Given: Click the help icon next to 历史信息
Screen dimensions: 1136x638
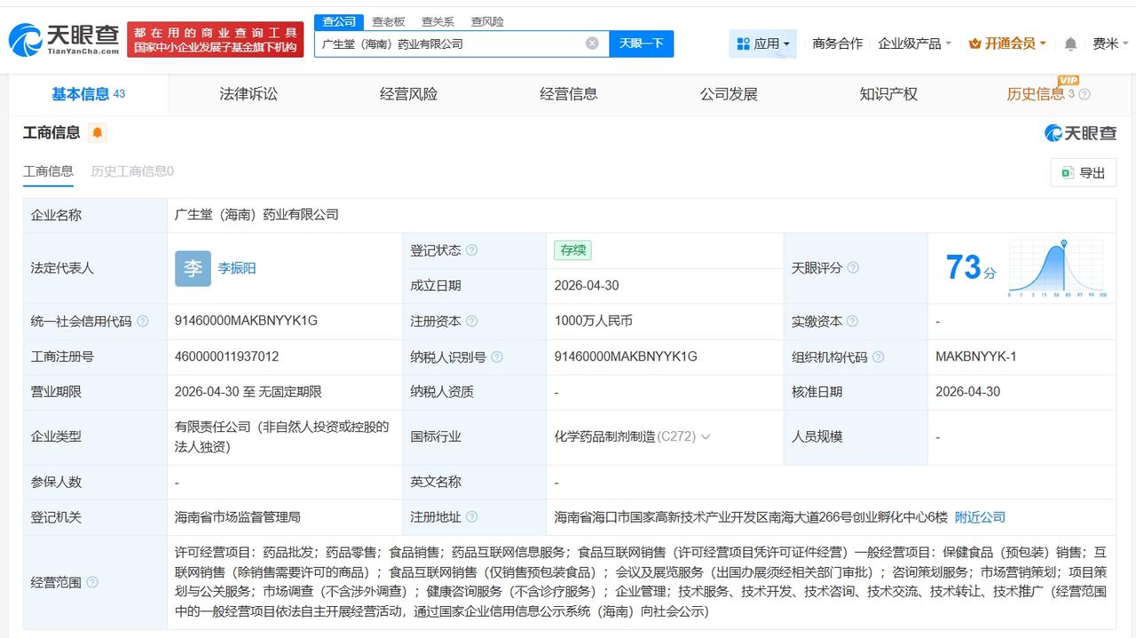Looking at the screenshot, I should pyautogui.click(x=1085, y=94).
